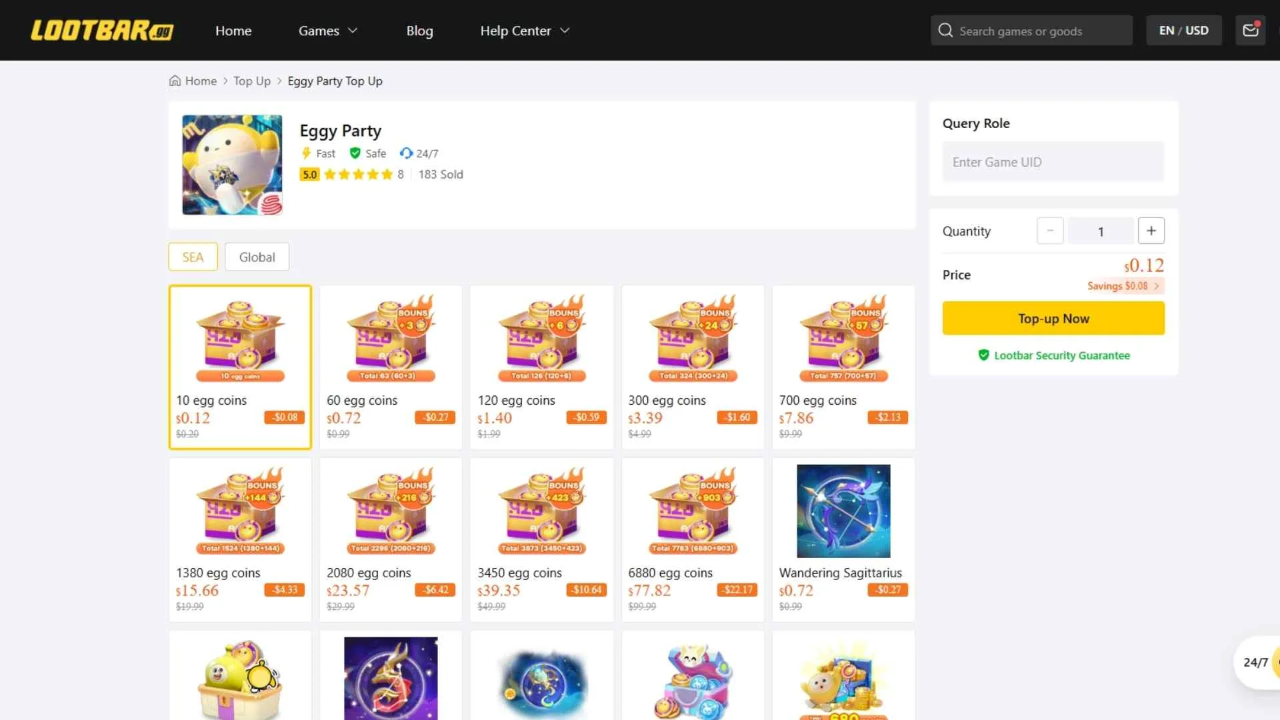Expand the Help Center dropdown
The width and height of the screenshot is (1280, 720).
pyautogui.click(x=525, y=31)
